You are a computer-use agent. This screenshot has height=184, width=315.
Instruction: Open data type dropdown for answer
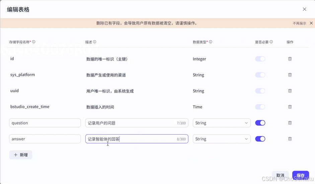(x=222, y=139)
